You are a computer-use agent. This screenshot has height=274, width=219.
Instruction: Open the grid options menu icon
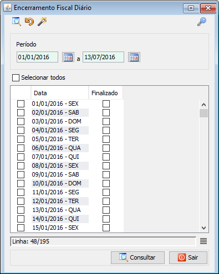coord(203,241)
